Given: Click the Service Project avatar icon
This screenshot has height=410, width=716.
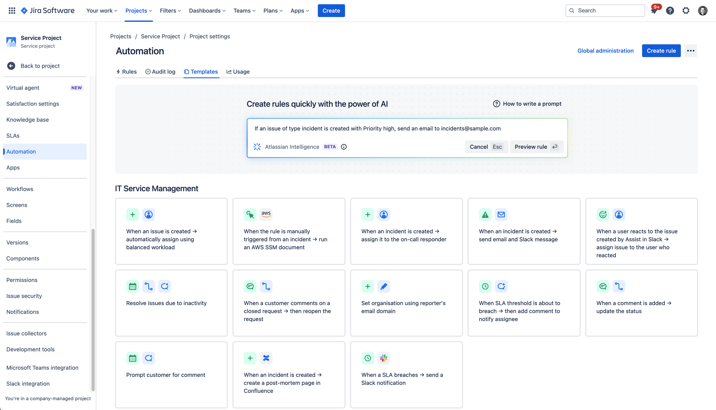Looking at the screenshot, I should tap(11, 42).
